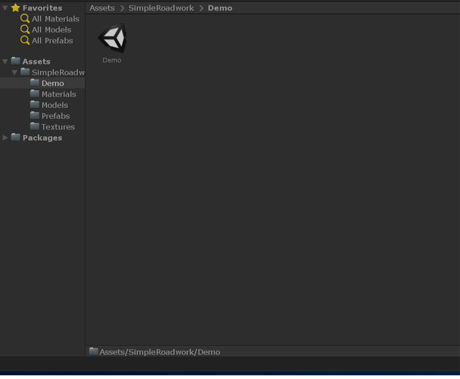
Task: Collapse the Assets tree node
Action: point(5,61)
